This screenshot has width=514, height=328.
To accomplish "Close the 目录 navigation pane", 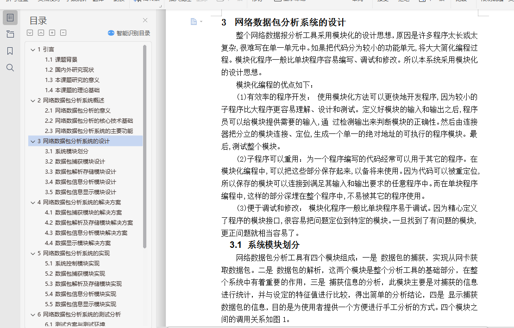I will click(x=145, y=20).
